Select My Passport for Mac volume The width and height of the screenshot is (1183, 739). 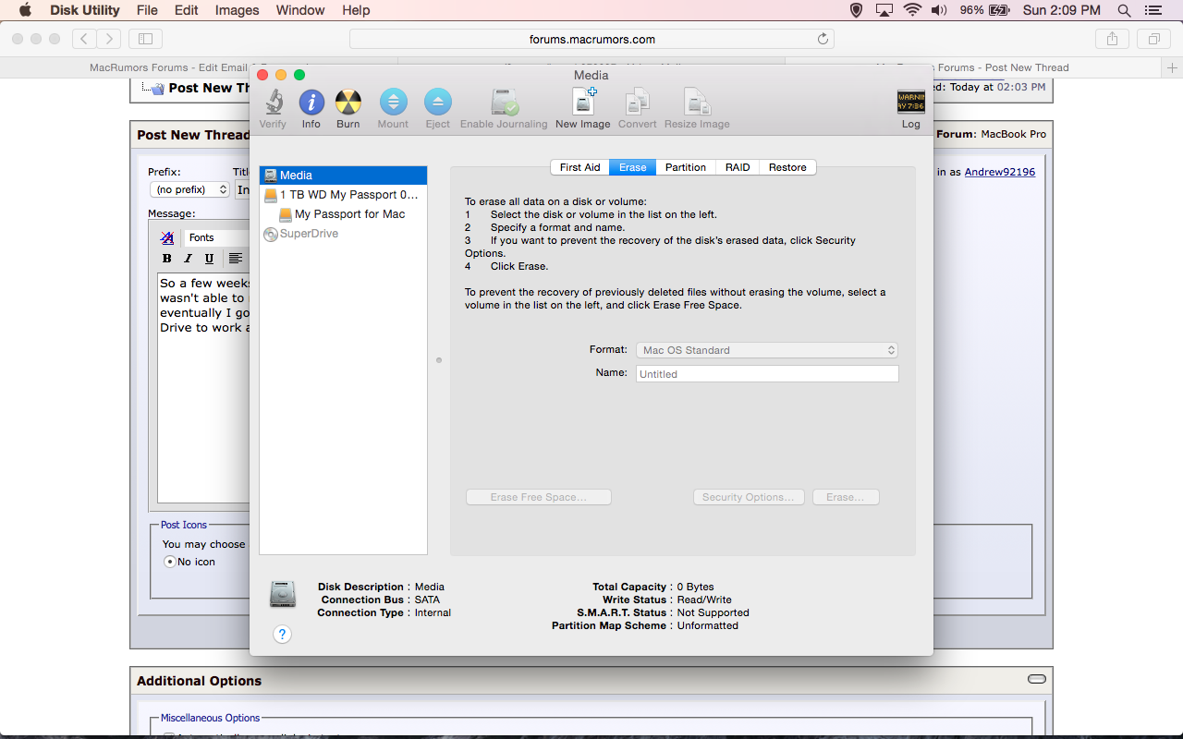click(343, 214)
